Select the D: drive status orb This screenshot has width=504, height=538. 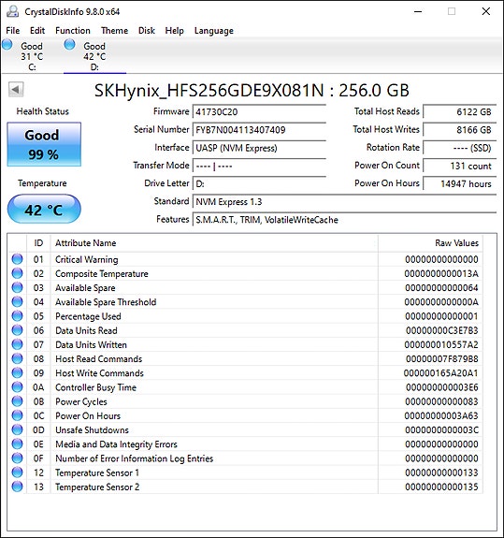69,45
